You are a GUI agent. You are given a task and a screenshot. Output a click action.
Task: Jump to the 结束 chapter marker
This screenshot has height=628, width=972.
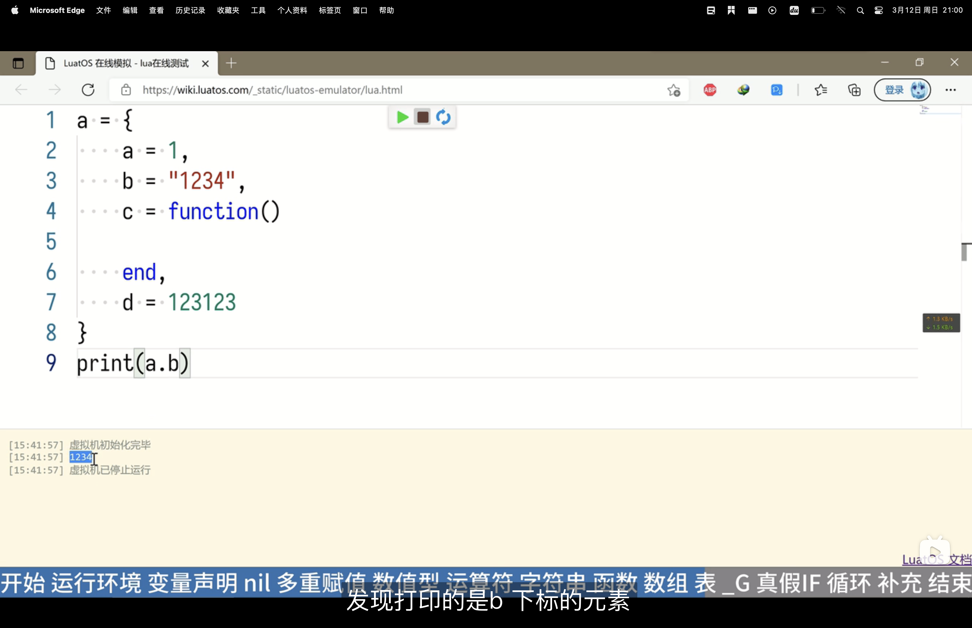point(950,583)
